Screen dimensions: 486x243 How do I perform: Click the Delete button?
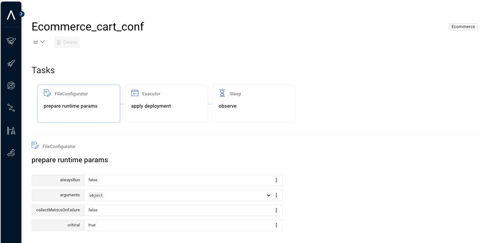coord(67,42)
